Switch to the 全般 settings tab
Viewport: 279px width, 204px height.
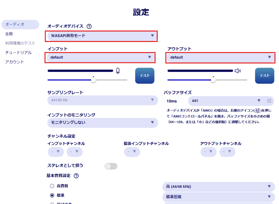pyautogui.click(x=9, y=34)
